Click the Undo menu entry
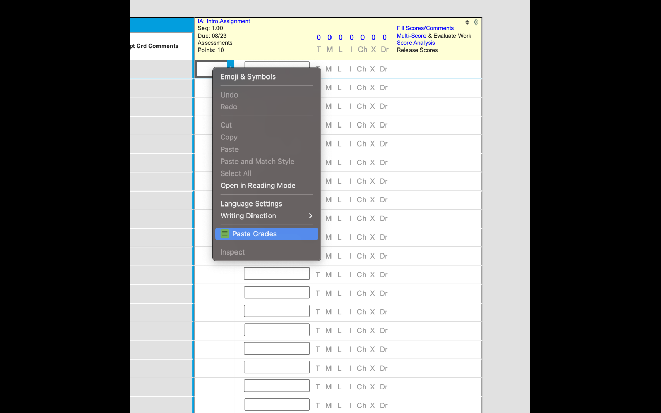Screen dimensions: 661x413 [266, 95]
